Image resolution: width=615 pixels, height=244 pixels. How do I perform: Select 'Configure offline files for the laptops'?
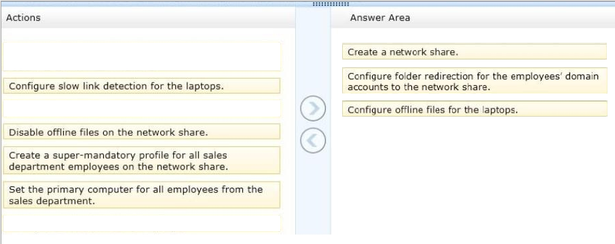(x=474, y=109)
